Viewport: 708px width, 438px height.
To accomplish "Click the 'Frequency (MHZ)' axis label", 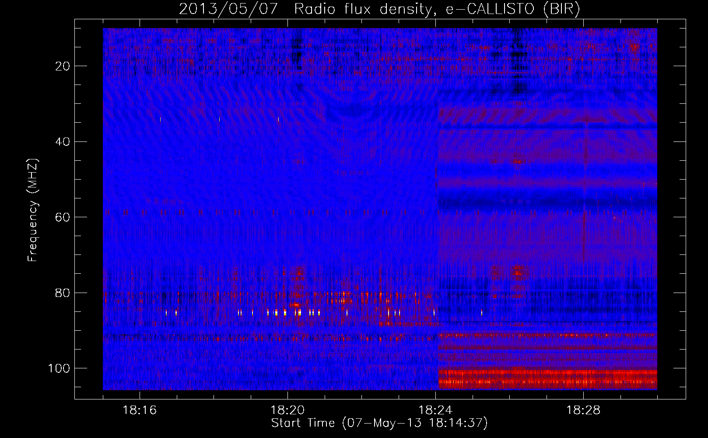I will 33,210.
